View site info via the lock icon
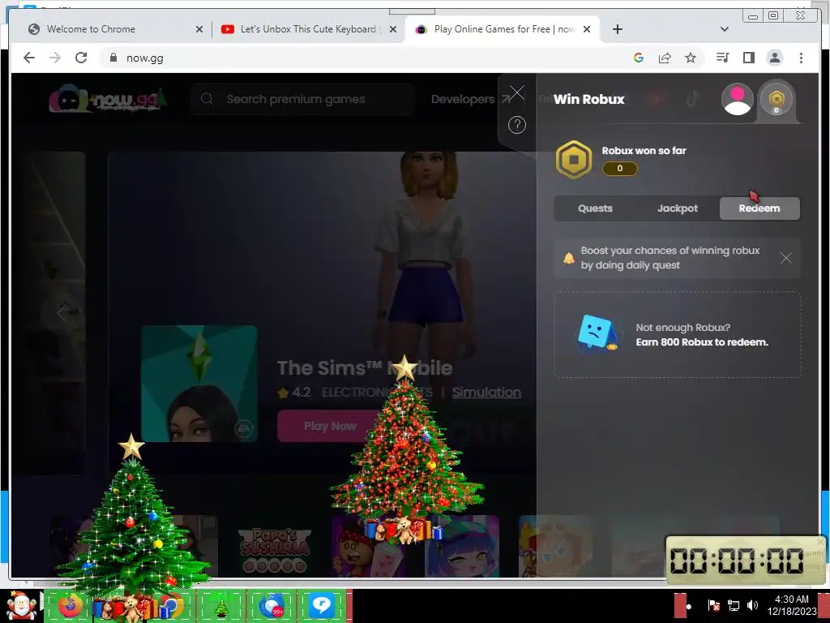Image resolution: width=830 pixels, height=623 pixels. [113, 58]
